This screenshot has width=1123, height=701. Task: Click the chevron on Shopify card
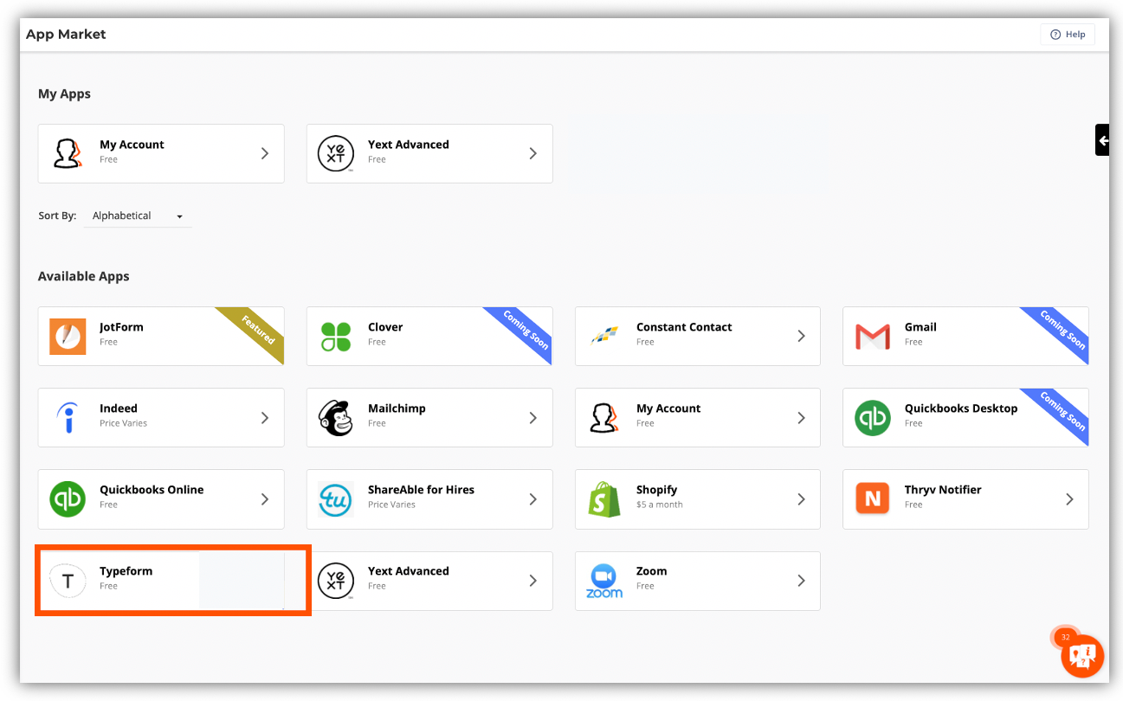tap(801, 498)
